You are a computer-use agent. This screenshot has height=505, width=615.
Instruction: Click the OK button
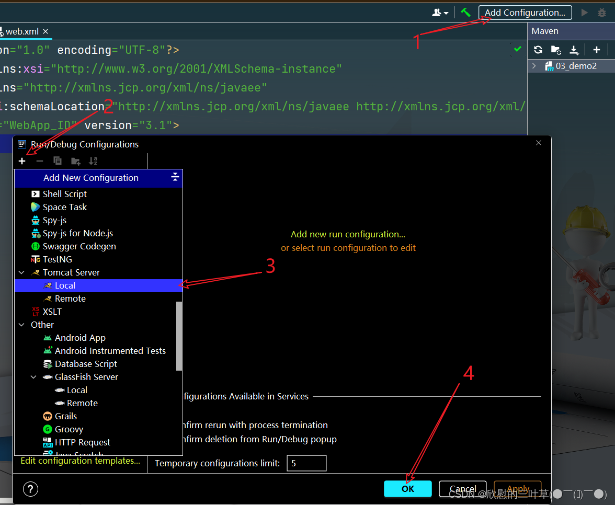tap(407, 488)
